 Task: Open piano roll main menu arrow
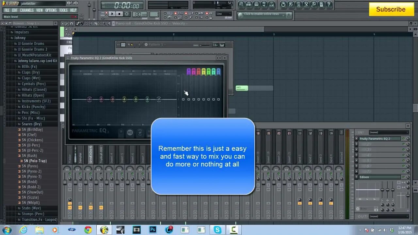tap(63, 23)
